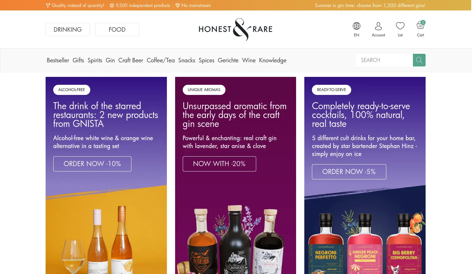Image resolution: width=475 pixels, height=274 pixels.
Task: Select Bestseller in the navigation bar
Action: pyautogui.click(x=58, y=60)
